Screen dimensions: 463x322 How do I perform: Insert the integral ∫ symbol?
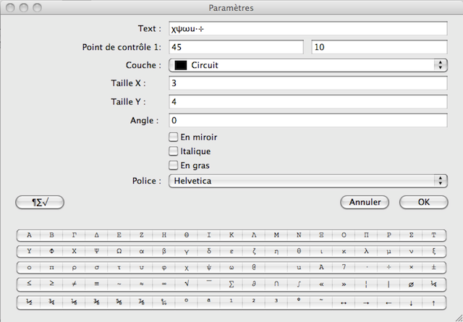pyautogui.click(x=299, y=284)
